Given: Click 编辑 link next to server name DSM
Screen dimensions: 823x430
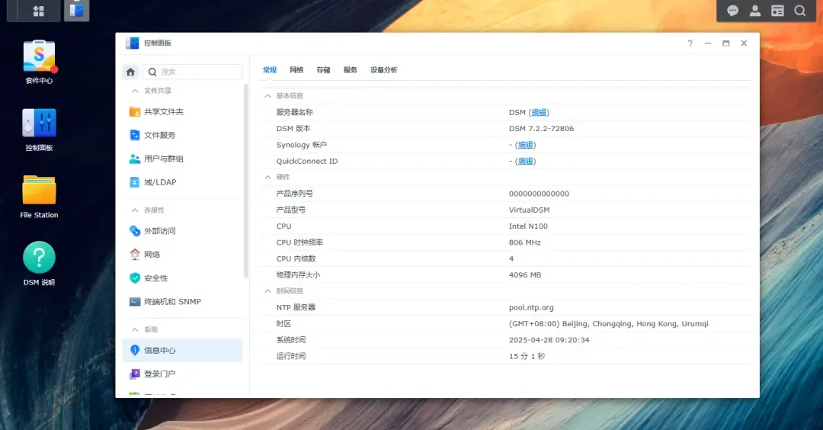Looking at the screenshot, I should point(539,112).
